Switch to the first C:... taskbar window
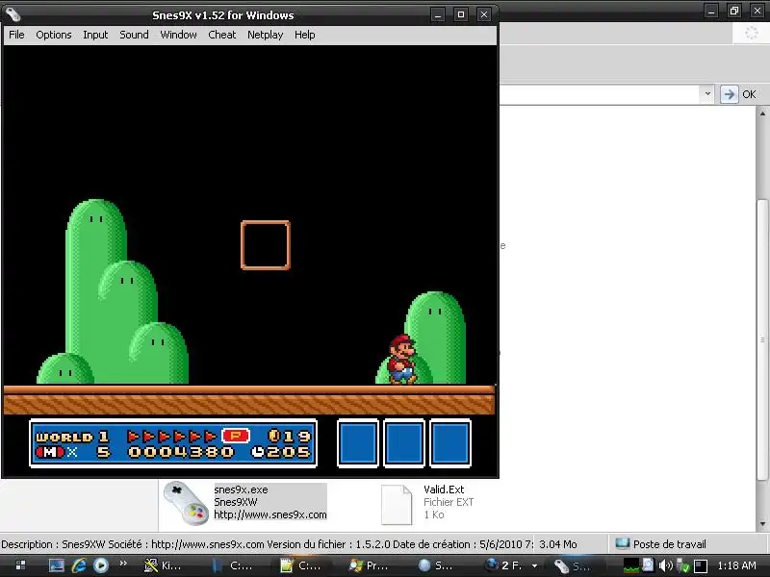The image size is (770, 577). click(x=232, y=565)
